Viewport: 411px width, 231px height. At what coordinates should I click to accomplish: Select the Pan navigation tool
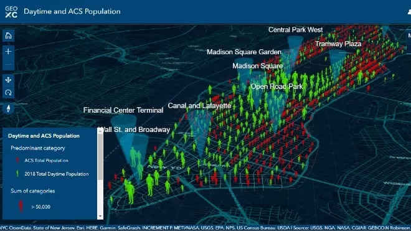(x=8, y=80)
